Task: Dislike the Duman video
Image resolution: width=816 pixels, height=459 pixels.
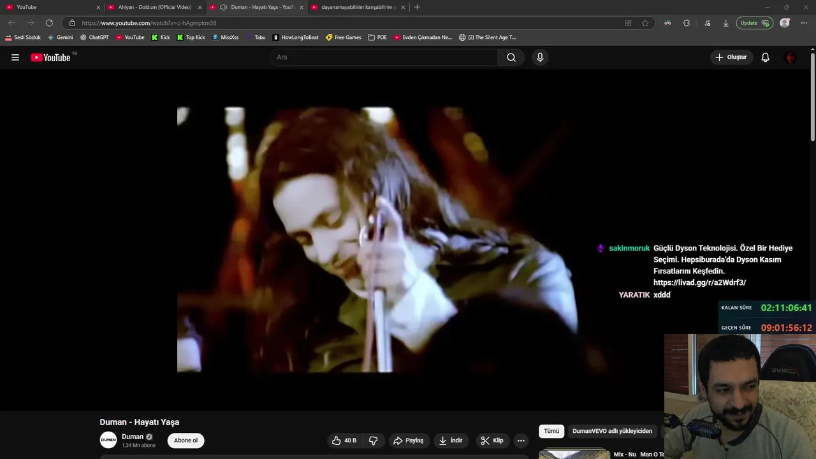Action: [374, 441]
